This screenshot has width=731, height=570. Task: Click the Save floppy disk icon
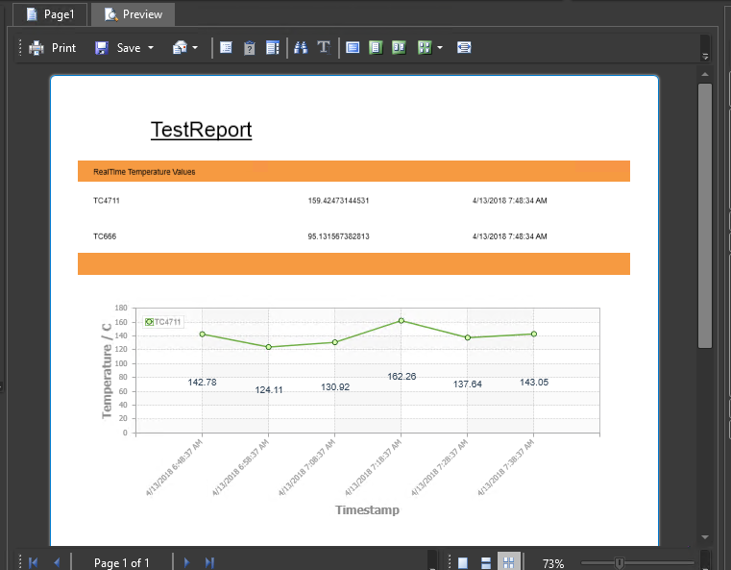[x=102, y=47]
